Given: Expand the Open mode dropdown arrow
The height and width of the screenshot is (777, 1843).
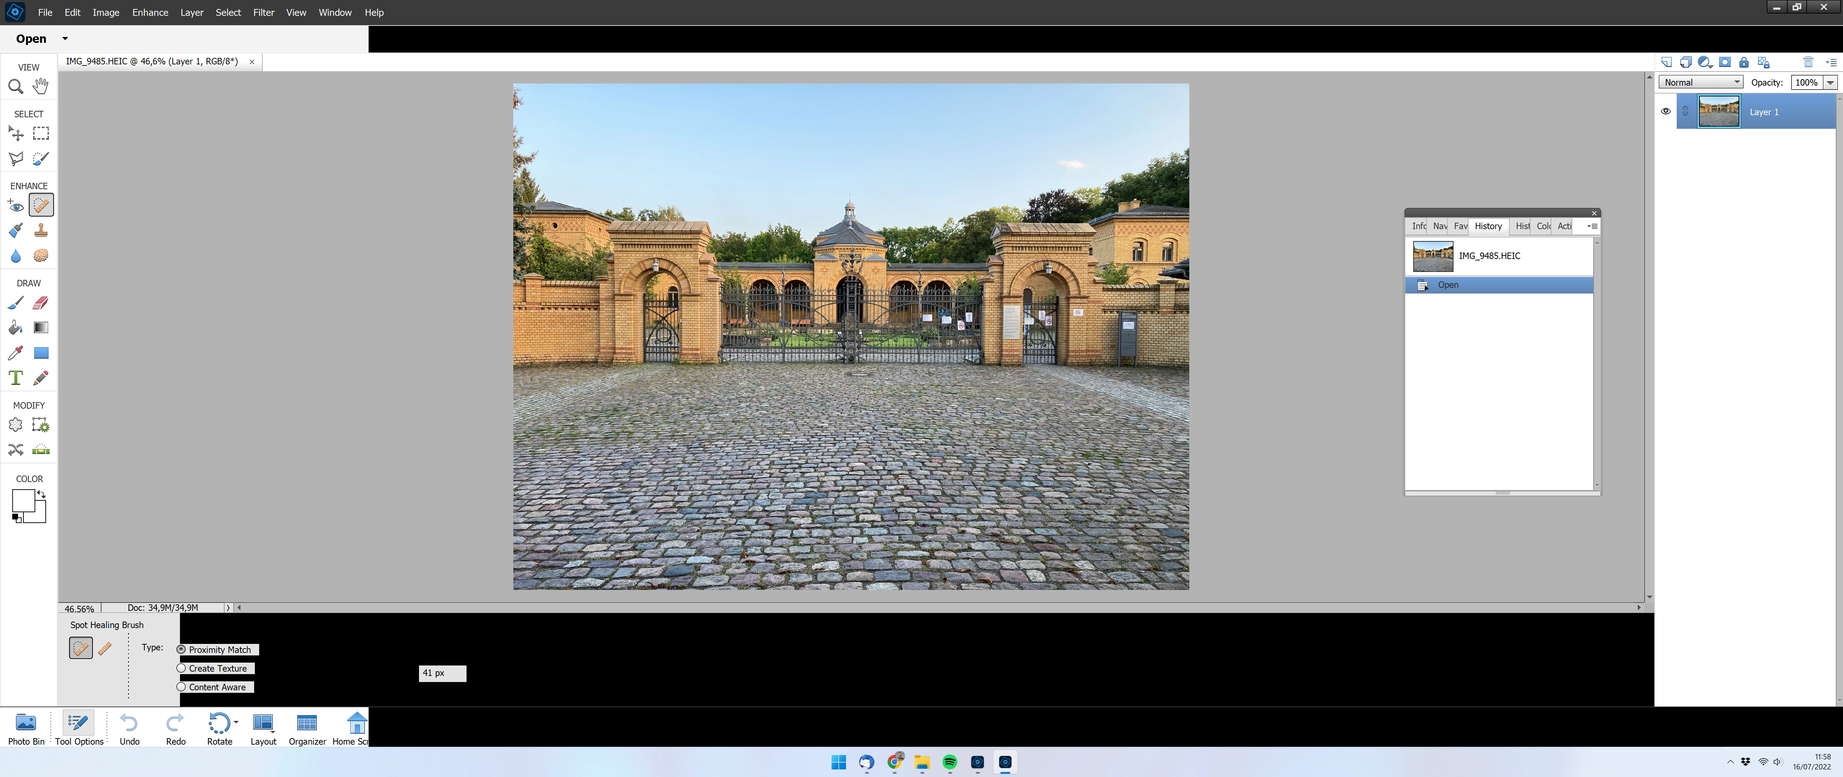Looking at the screenshot, I should [64, 38].
